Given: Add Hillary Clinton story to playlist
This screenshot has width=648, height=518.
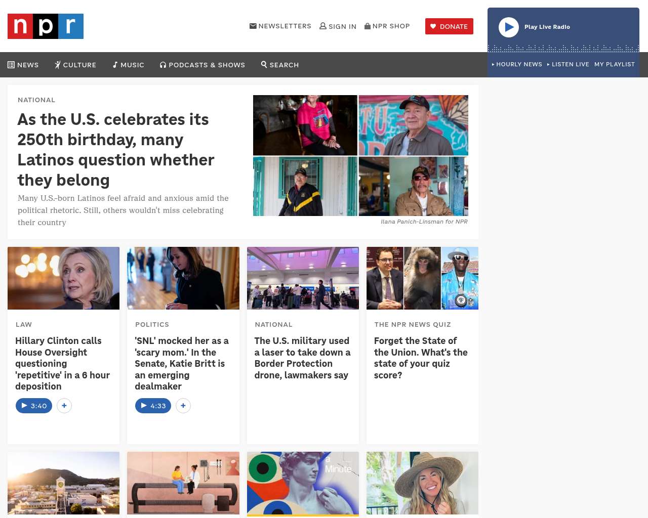Looking at the screenshot, I should 64,406.
